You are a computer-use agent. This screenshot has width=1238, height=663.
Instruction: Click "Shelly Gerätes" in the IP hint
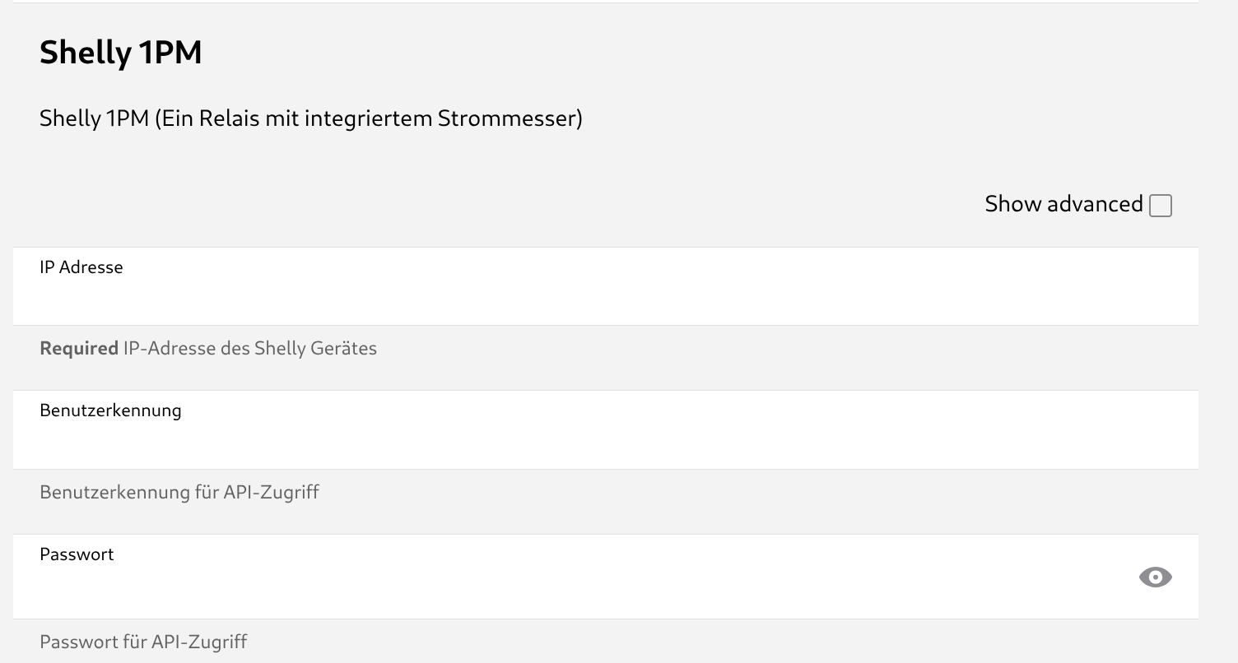(x=315, y=348)
